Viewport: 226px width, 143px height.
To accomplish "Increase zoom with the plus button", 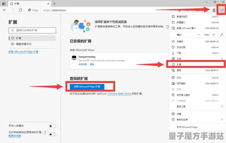I will 214,35.
